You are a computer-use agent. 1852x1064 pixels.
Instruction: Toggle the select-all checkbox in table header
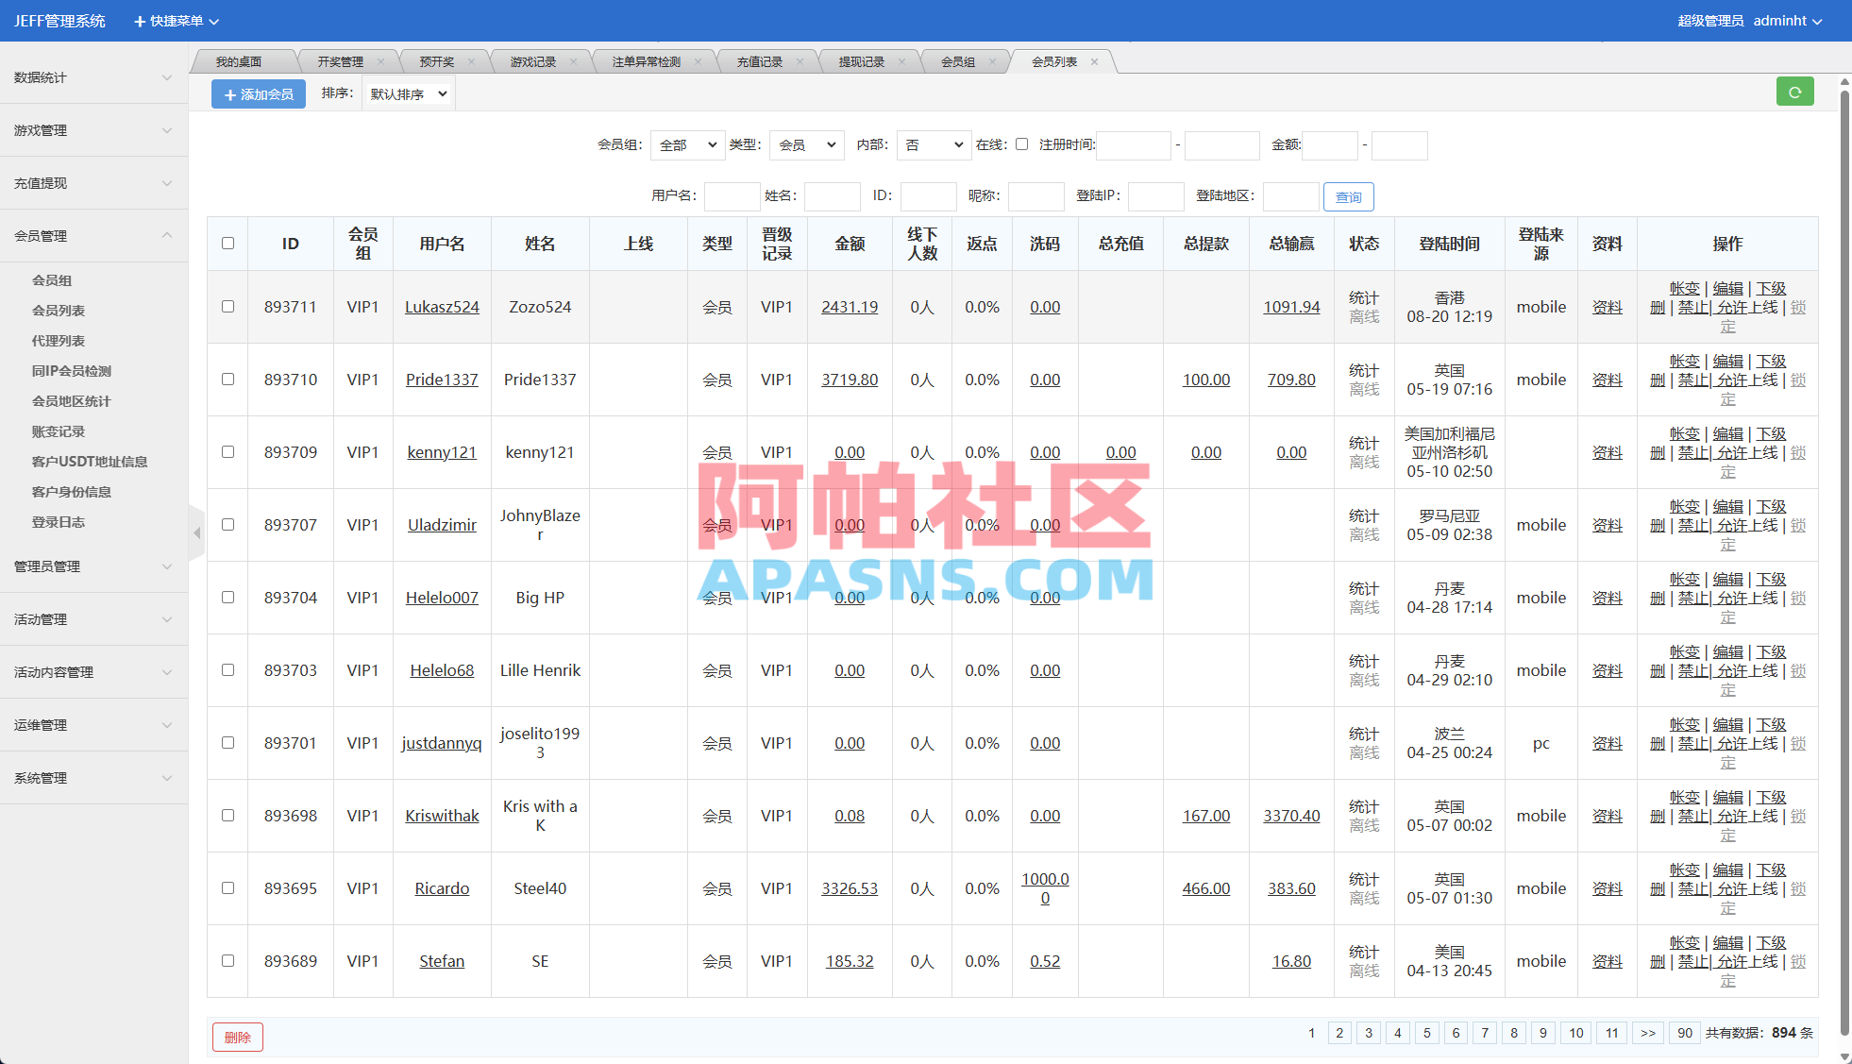(227, 243)
